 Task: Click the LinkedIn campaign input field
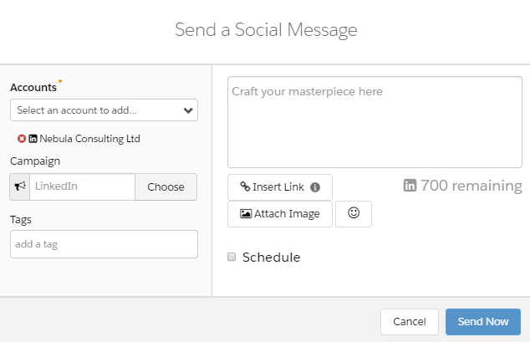pyautogui.click(x=83, y=186)
